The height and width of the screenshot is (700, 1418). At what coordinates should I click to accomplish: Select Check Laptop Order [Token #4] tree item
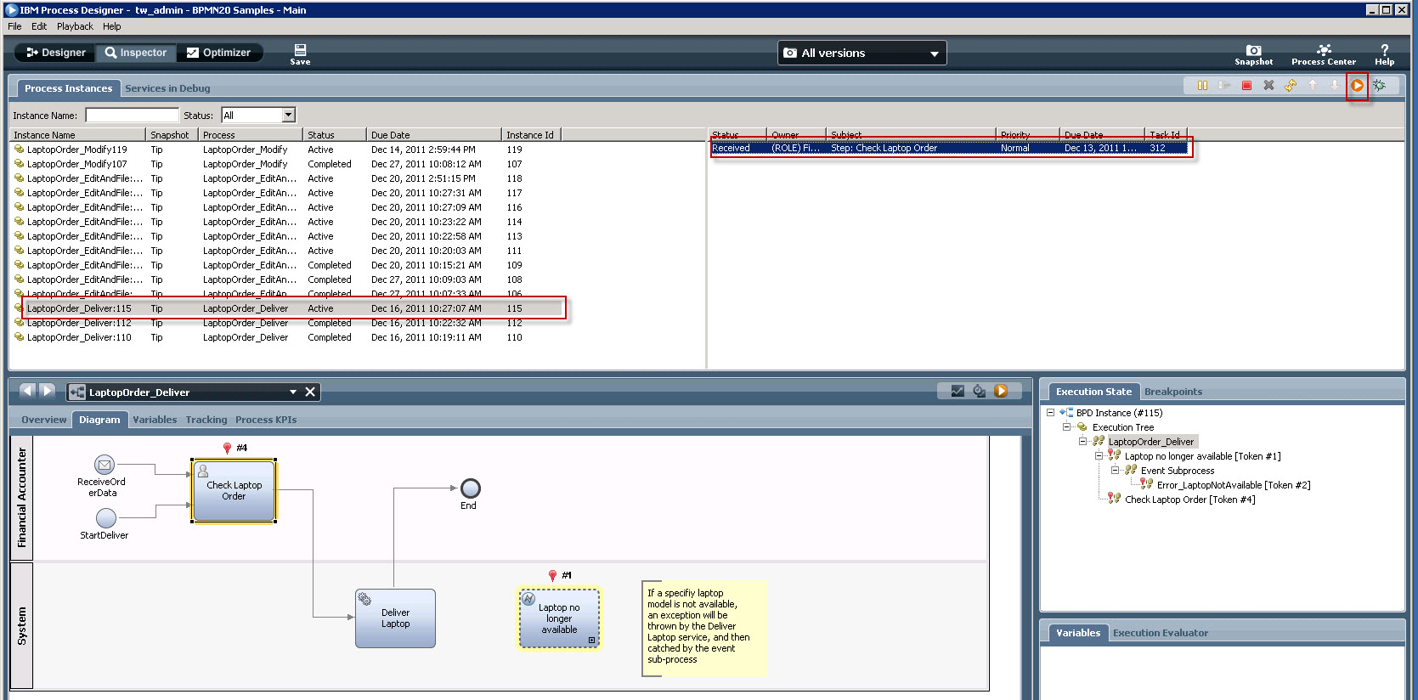pos(1189,500)
